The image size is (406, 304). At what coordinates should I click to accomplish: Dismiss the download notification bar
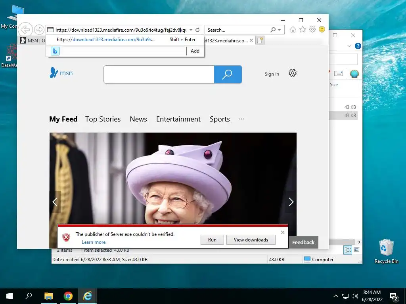pyautogui.click(x=282, y=232)
